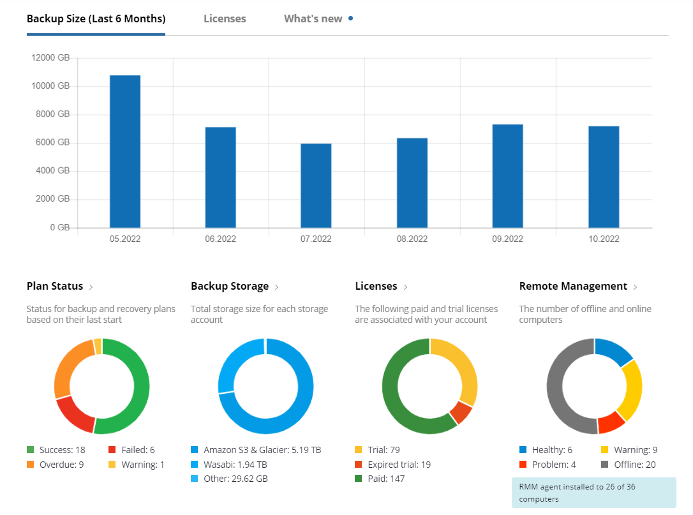Click the Remote Management heading link
The height and width of the screenshot is (515, 693).
(573, 287)
